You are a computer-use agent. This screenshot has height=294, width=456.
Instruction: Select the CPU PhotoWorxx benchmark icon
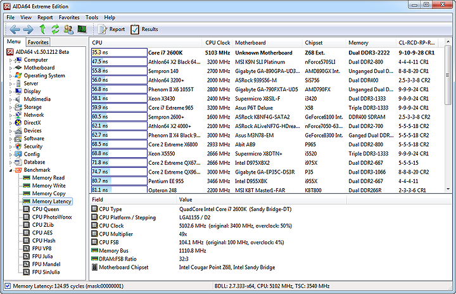[x=27, y=217]
